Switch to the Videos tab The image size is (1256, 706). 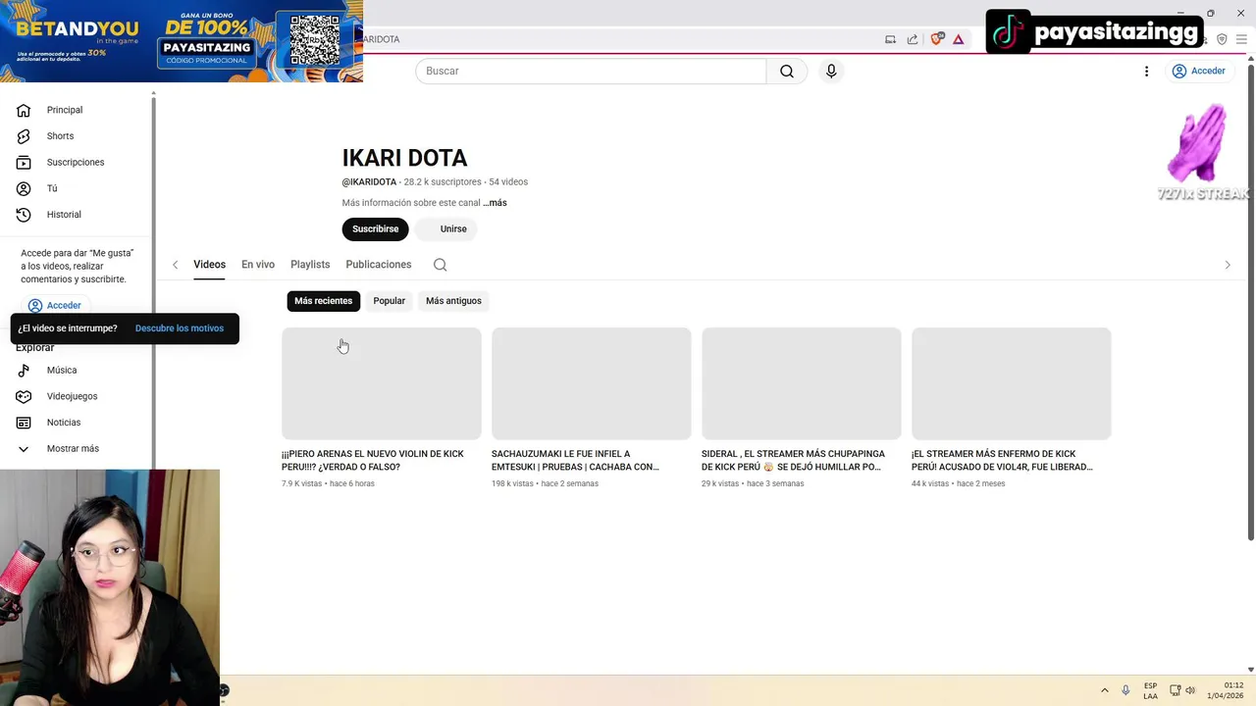(209, 265)
